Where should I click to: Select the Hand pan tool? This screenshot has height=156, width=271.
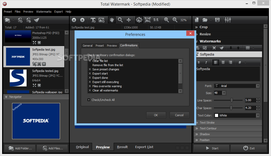(112, 20)
